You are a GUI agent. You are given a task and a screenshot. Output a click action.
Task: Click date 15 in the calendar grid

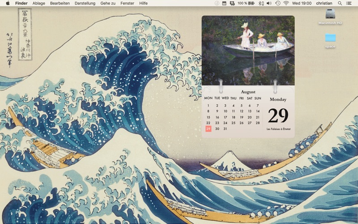(x=208, y=117)
